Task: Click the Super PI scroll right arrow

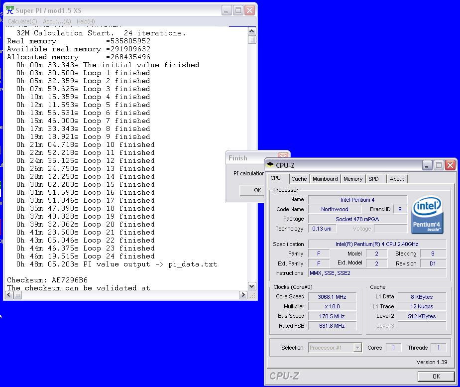Action: click(243, 295)
